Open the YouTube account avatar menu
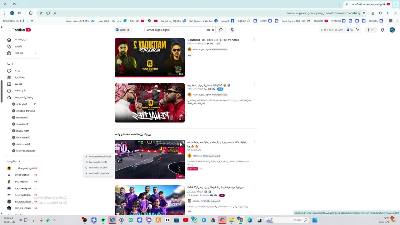The width and height of the screenshot is (400, 225). [392, 30]
